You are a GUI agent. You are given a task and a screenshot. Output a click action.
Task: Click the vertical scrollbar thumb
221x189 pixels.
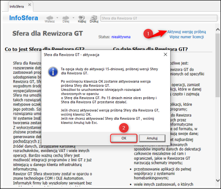pyautogui.click(x=218, y=65)
